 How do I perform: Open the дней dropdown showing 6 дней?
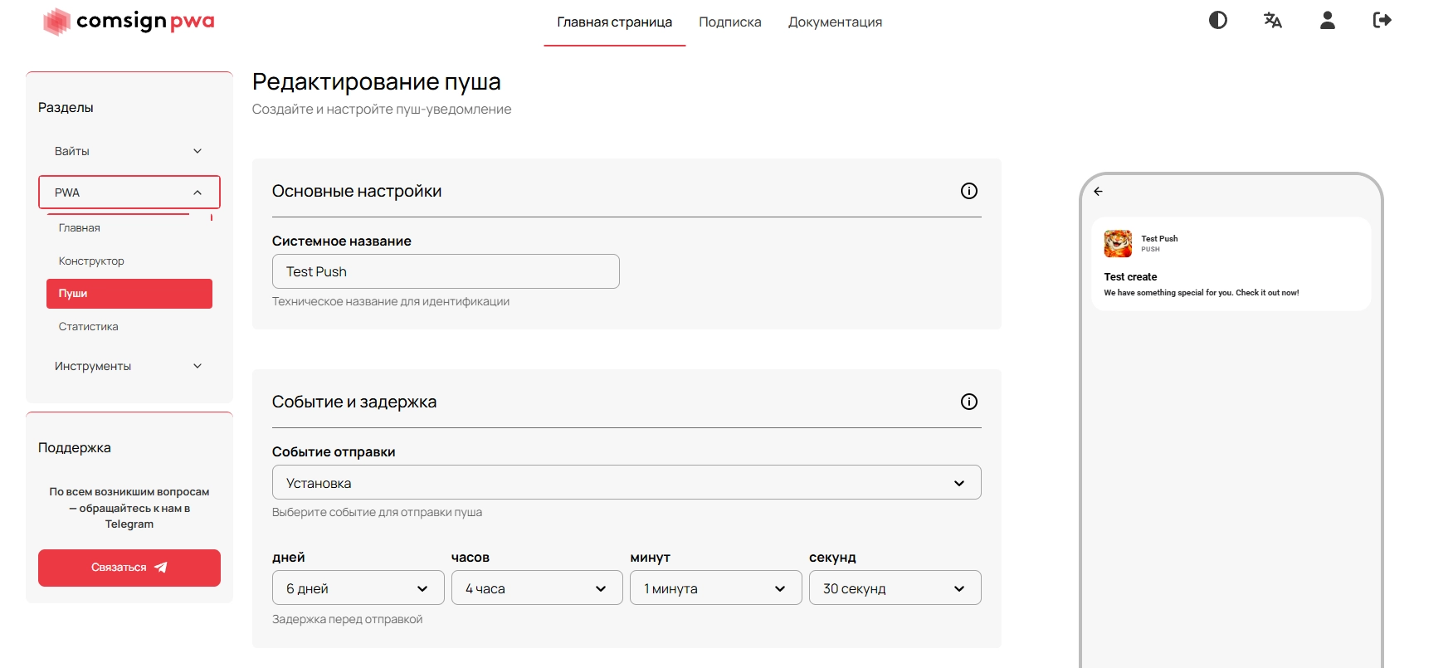coord(358,588)
